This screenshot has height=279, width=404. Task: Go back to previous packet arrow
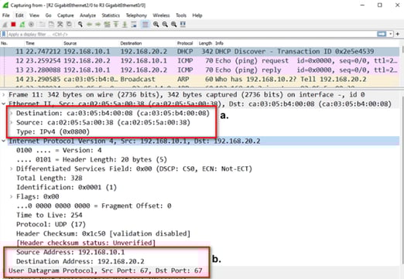pos(89,25)
